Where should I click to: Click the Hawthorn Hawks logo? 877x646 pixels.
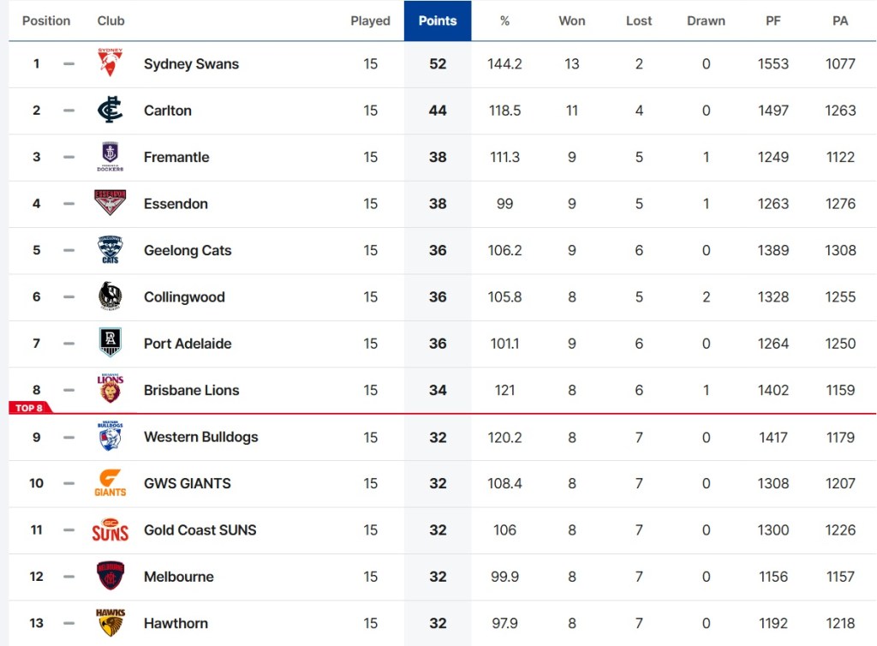[x=110, y=623]
